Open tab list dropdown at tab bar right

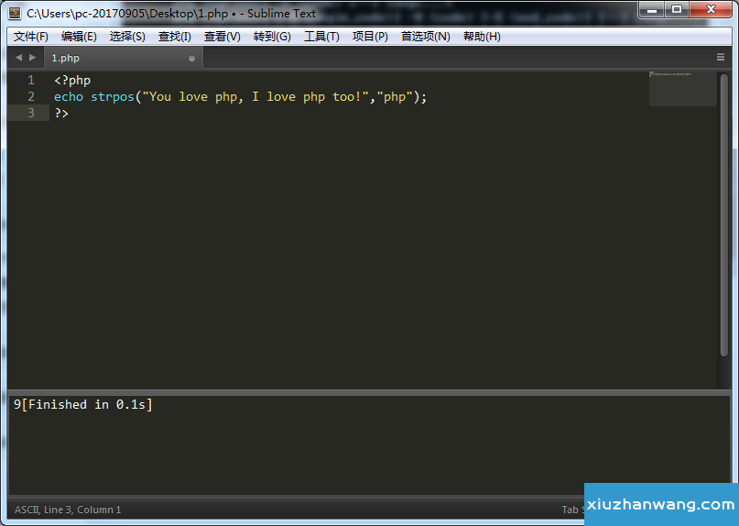coord(720,57)
